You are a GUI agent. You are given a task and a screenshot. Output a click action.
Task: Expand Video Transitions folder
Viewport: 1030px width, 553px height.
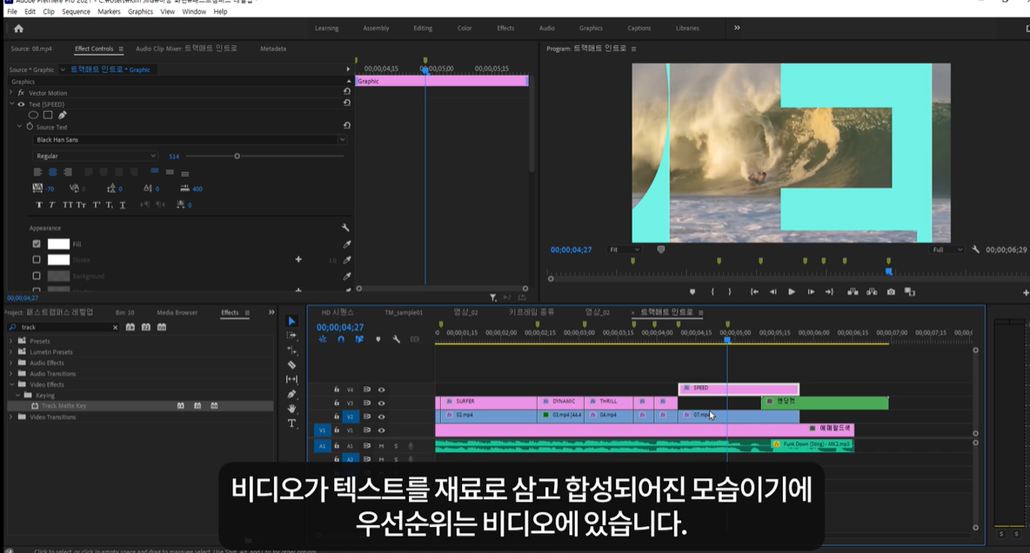tap(11, 417)
